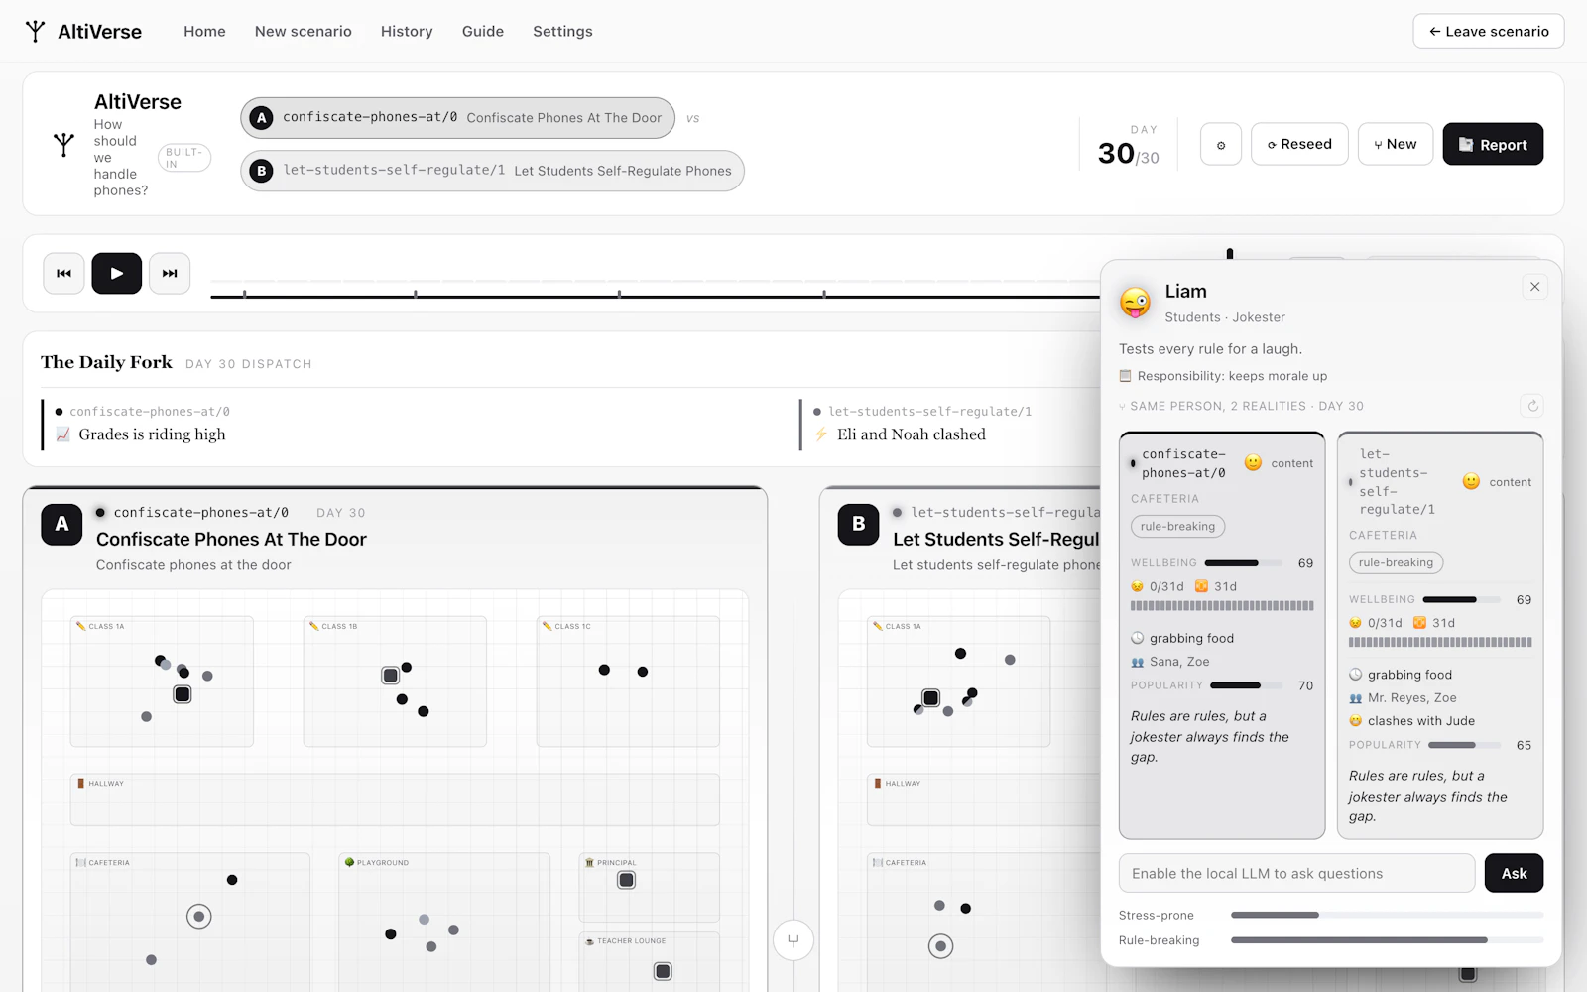This screenshot has height=992, width=1587.
Task: Click the chart icon beside Grades is riding high
Action: click(x=63, y=434)
